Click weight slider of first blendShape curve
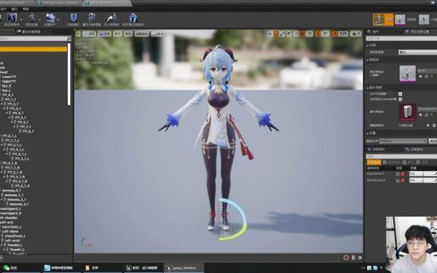This screenshot has height=273, width=437. [423, 173]
